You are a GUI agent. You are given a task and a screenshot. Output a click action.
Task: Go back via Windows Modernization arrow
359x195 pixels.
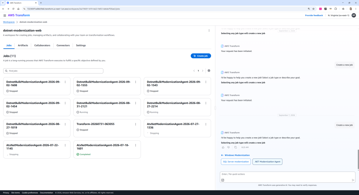pyautogui.click(x=222, y=155)
